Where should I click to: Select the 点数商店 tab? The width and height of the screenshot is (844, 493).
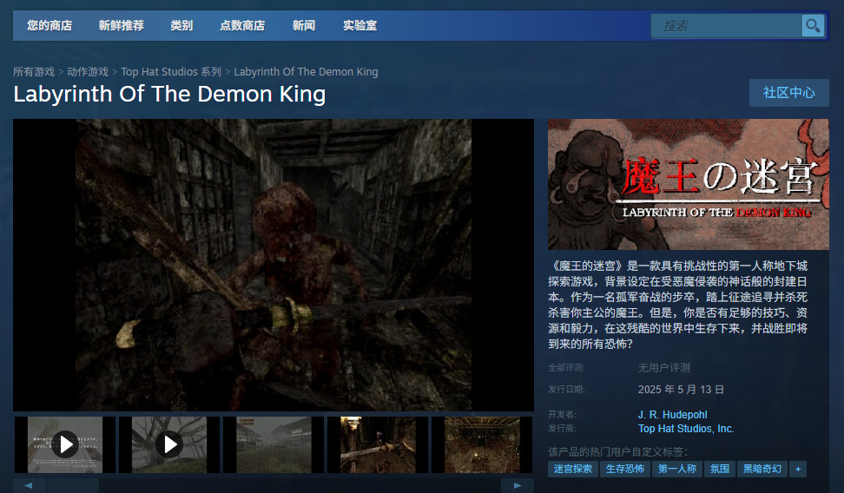242,26
